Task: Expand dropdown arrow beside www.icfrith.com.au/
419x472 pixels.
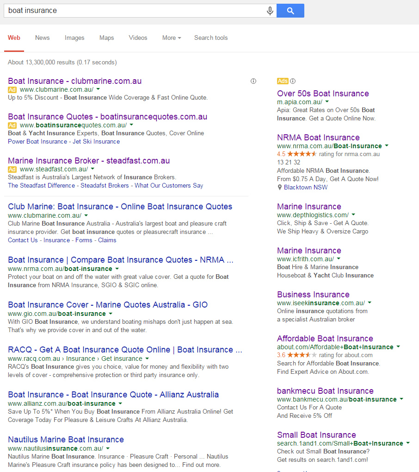Action: pos(339,258)
